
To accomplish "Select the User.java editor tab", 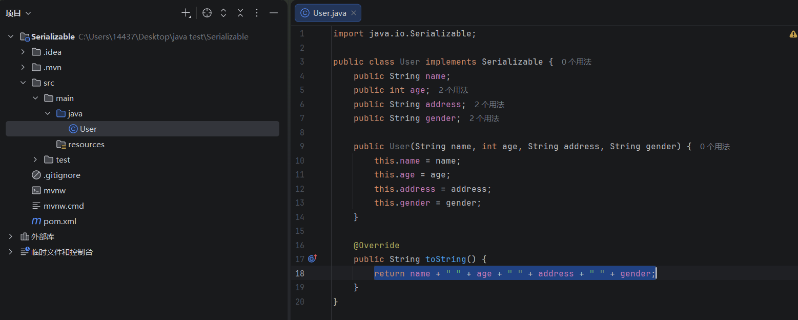I will (x=328, y=13).
